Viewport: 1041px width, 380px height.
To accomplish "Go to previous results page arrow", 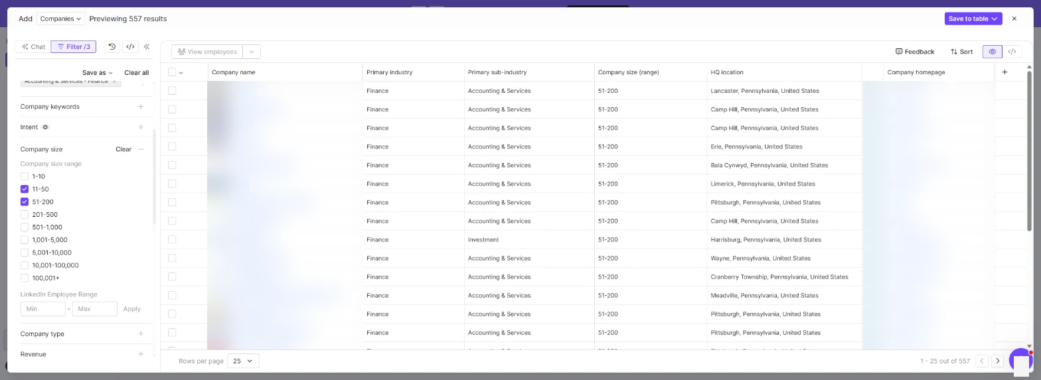I will point(981,361).
